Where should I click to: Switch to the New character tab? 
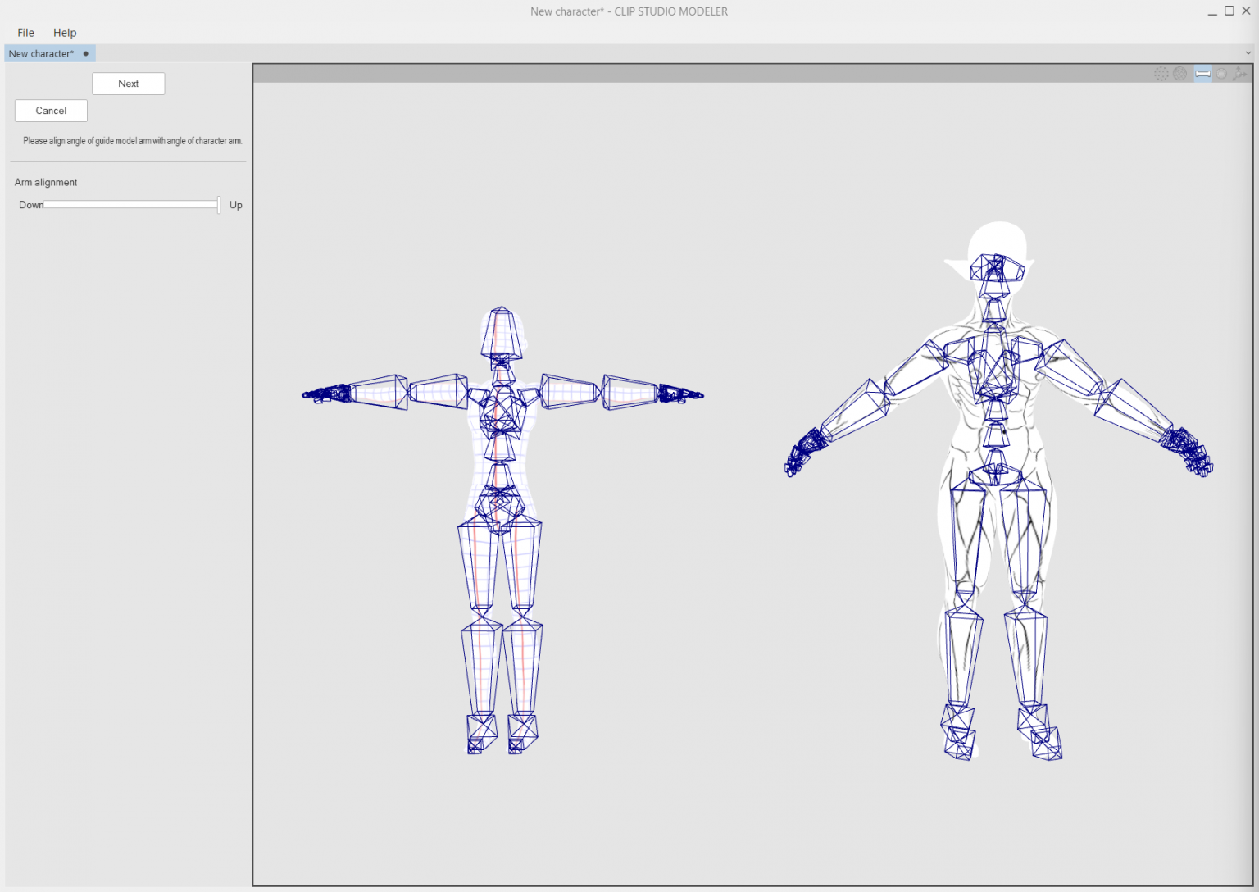41,54
